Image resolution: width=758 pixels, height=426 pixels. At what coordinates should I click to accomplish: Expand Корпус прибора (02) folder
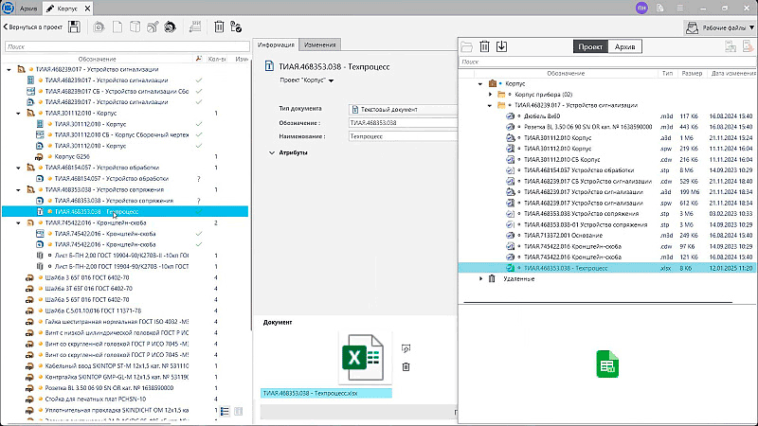[x=490, y=95]
